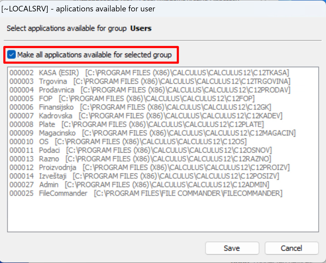The image size is (326, 263).
Task: Uncheck Make all applications available checkbox
Action: [12, 55]
